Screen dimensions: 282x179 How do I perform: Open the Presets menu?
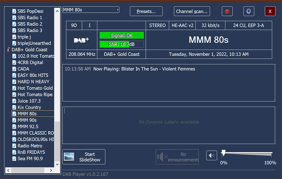146,11
